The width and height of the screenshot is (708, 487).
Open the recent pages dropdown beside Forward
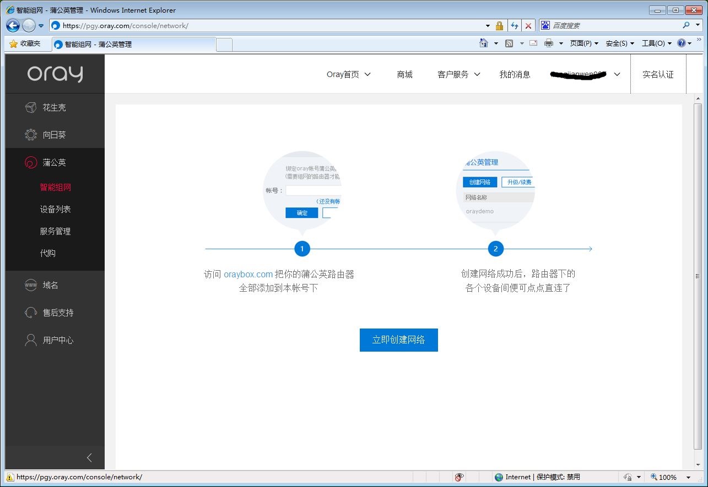[x=41, y=26]
